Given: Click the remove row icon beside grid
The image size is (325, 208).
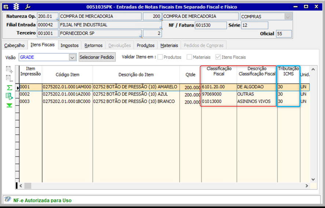Looking at the screenshot, I should pos(9,78).
